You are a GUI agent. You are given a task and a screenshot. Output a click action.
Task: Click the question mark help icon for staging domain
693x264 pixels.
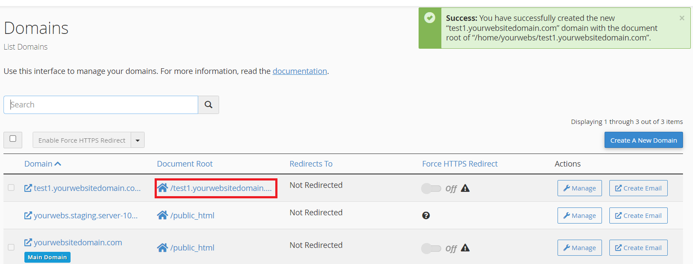[426, 215]
